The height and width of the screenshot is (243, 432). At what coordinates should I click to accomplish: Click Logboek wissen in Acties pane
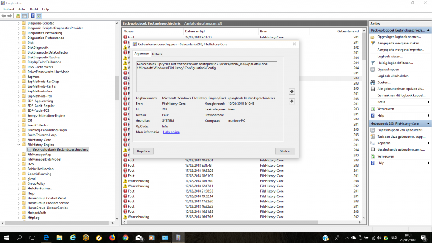[390, 57]
